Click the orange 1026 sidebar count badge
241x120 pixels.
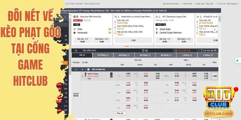(65, 63)
